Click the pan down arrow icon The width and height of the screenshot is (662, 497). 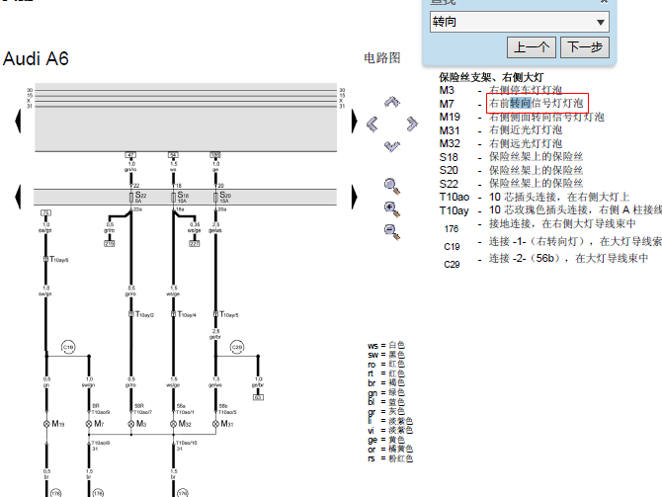pyautogui.click(x=392, y=146)
